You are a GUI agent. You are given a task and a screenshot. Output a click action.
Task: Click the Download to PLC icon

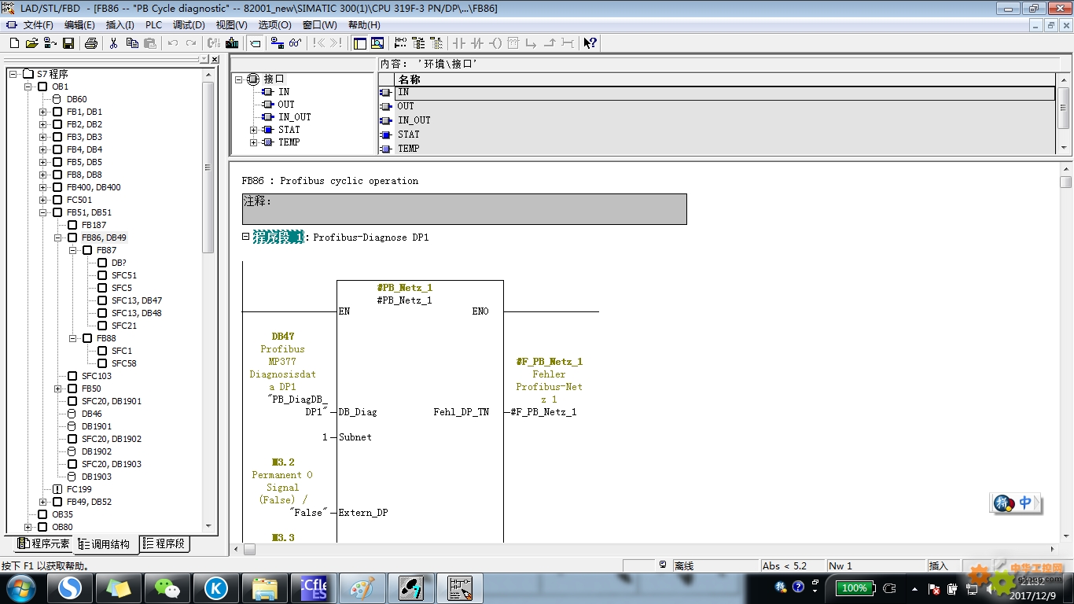click(x=232, y=43)
